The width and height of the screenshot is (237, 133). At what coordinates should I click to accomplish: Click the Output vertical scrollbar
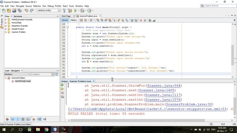click(235, 106)
